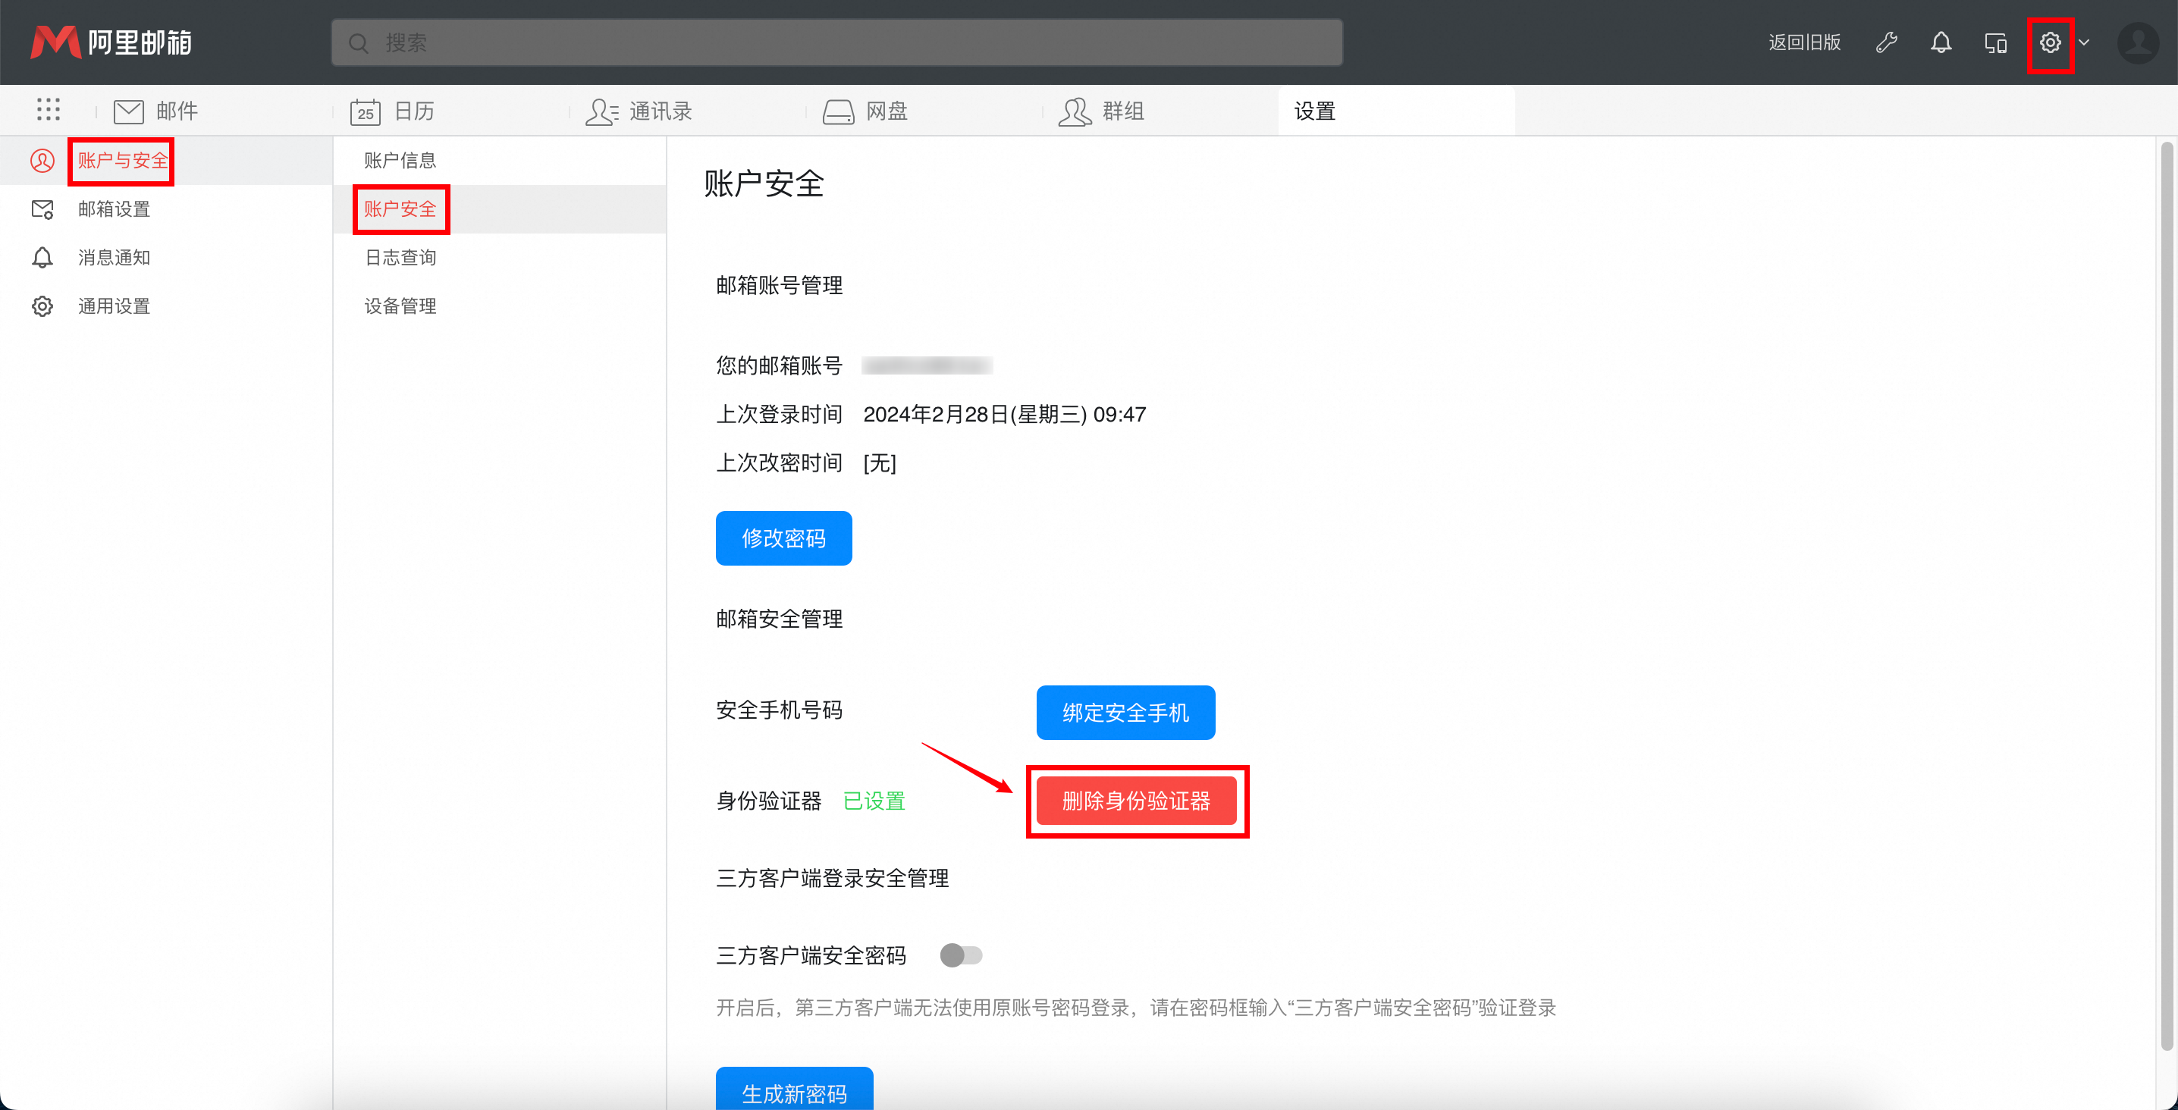Open the user avatar menu

(x=2139, y=42)
